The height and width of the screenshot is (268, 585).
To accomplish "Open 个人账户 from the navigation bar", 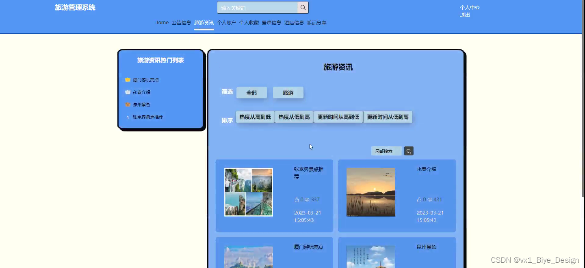I will (x=226, y=23).
